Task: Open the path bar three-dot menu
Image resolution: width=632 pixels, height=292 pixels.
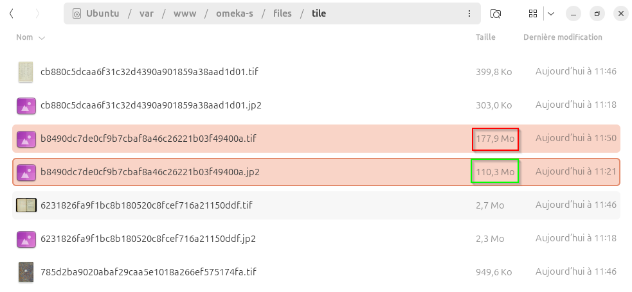Action: [x=469, y=13]
